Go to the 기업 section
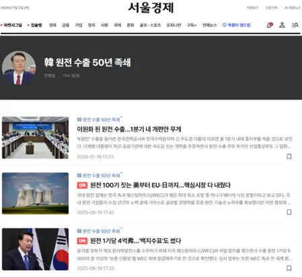The height and width of the screenshot is (277, 302). point(79,25)
